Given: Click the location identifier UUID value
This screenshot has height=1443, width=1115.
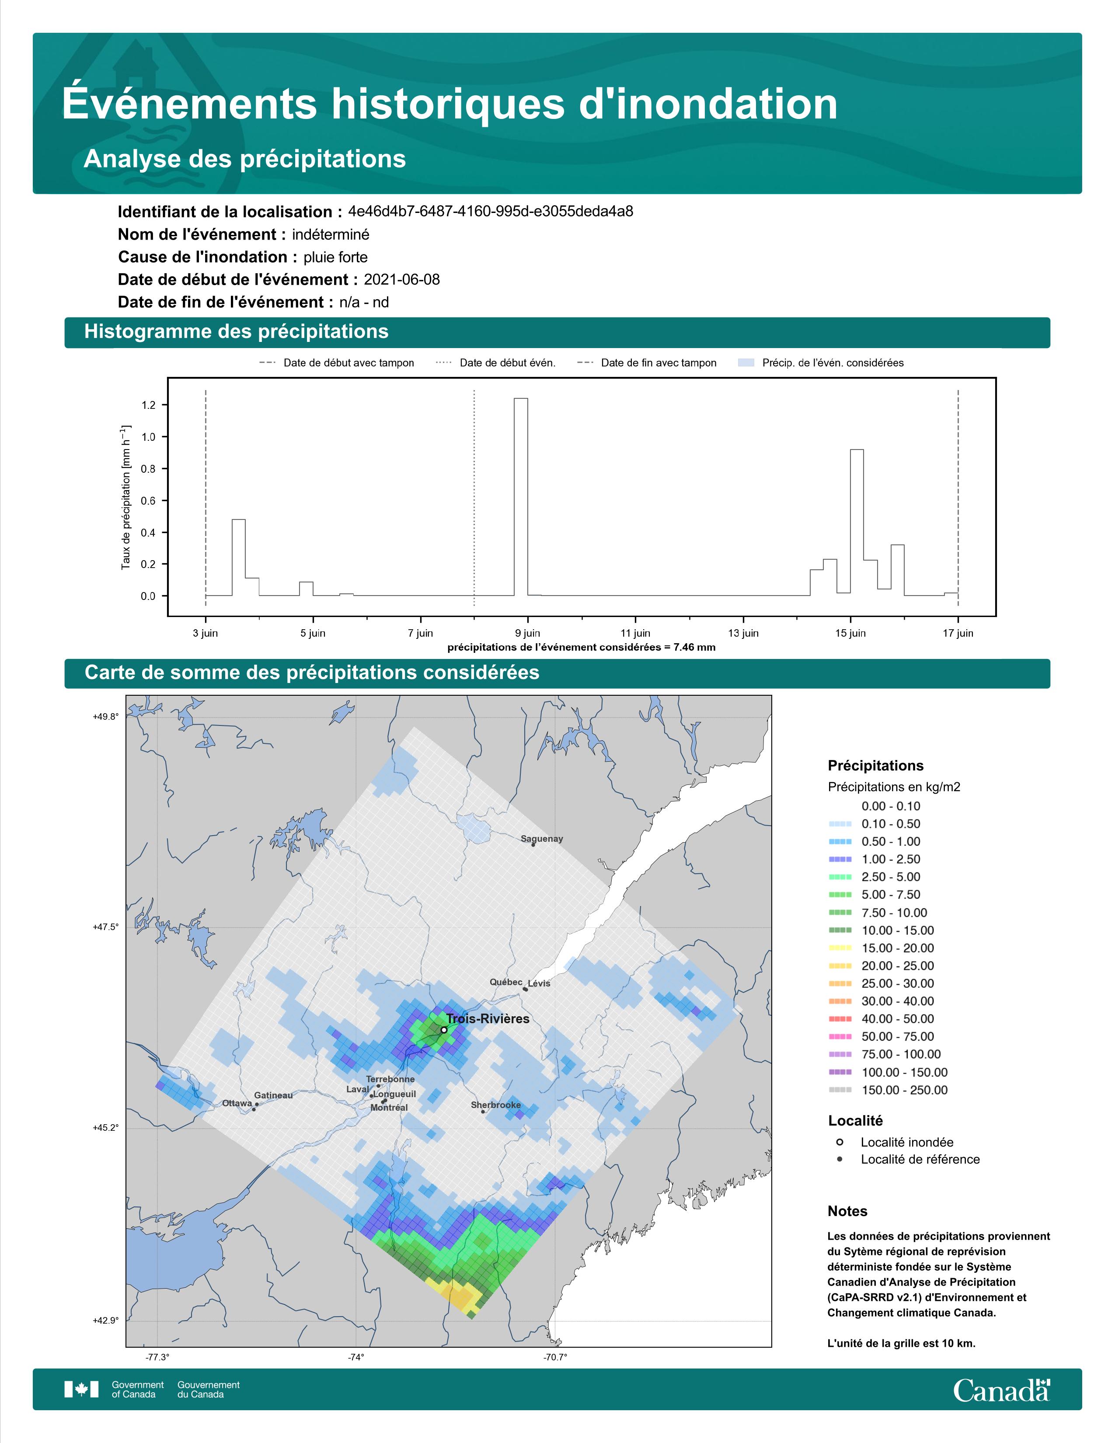Looking at the screenshot, I should [x=491, y=212].
